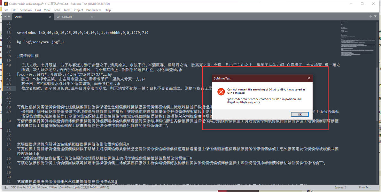Screen dimensions: 381x192
Task: Add a new tab with plus icon
Action: [370, 17]
